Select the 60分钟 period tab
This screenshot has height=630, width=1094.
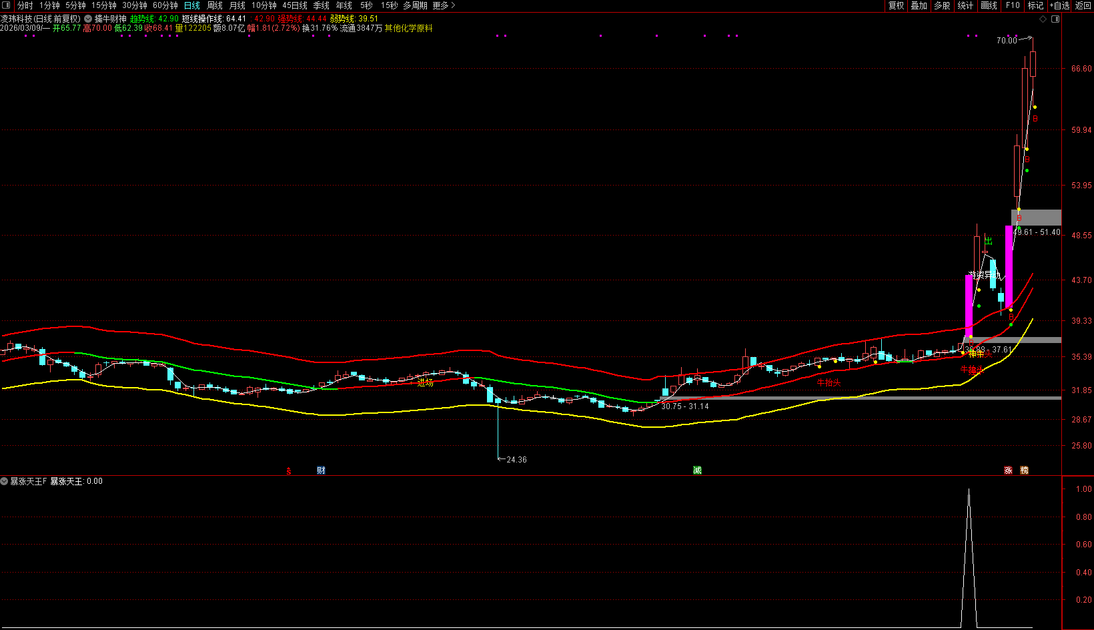[165, 5]
